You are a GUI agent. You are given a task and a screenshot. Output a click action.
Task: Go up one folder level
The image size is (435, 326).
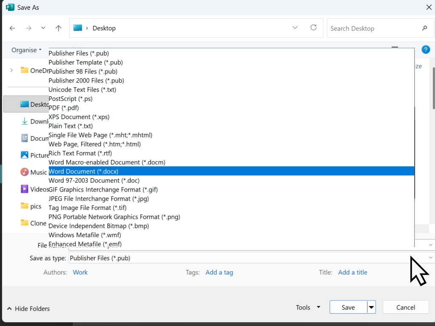(x=58, y=28)
